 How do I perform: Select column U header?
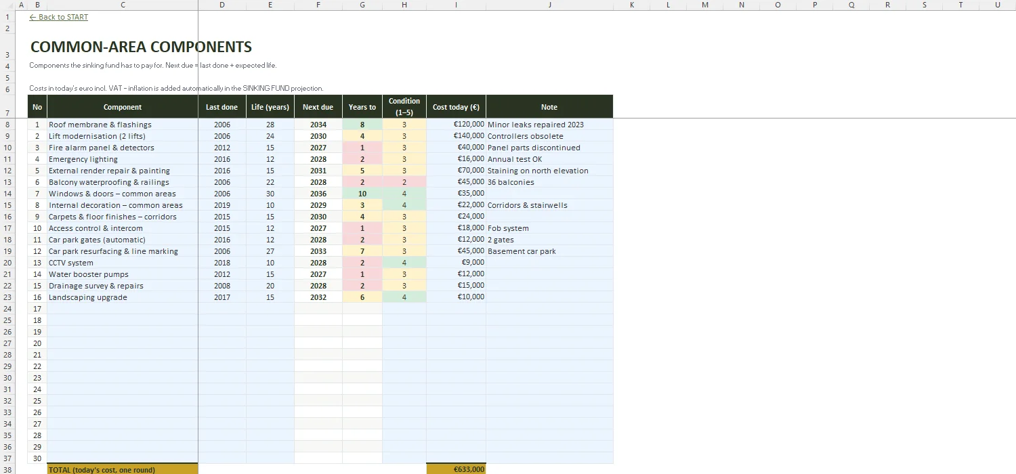pos(997,5)
